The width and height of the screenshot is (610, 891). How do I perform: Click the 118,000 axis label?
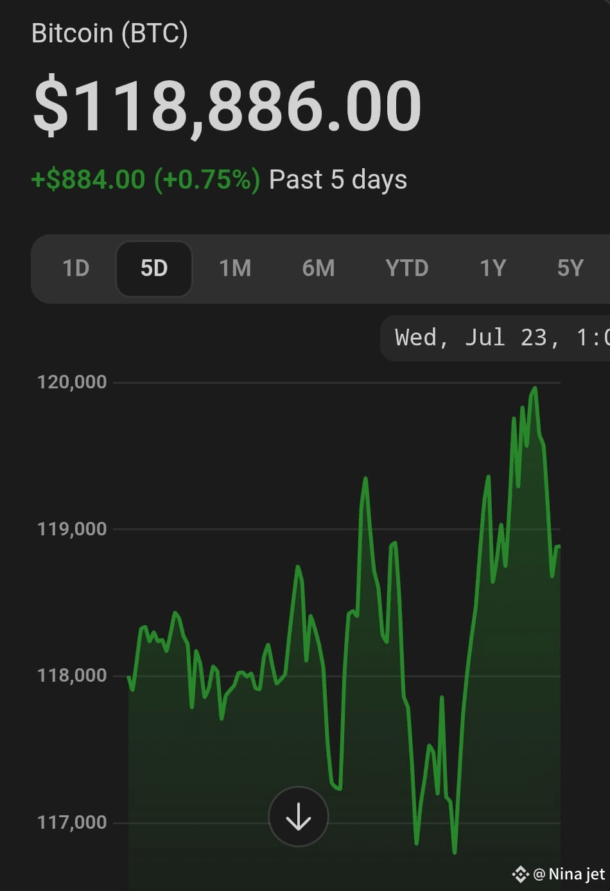tap(72, 675)
